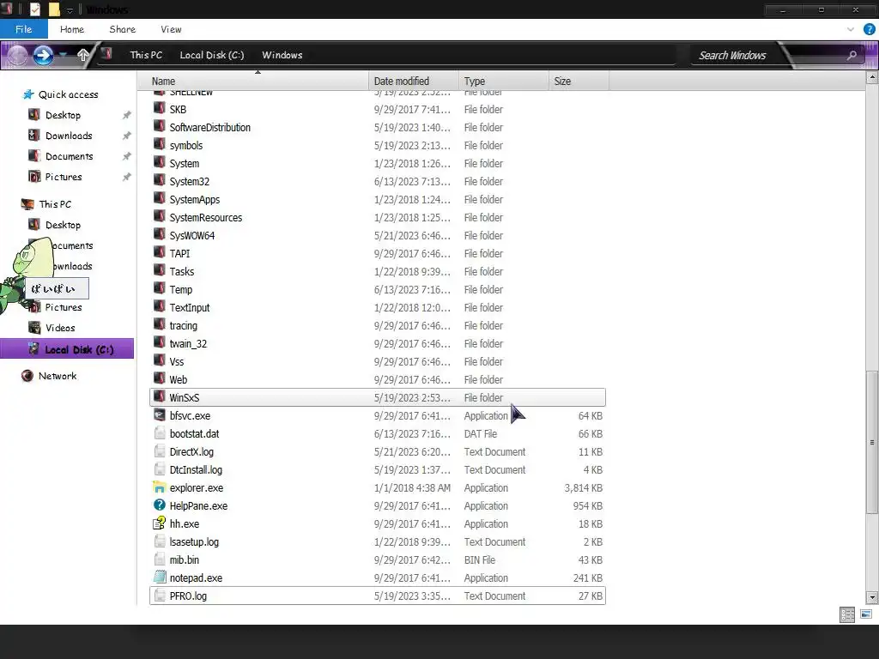
Task: Select the System32 folder icon
Action: click(x=159, y=180)
